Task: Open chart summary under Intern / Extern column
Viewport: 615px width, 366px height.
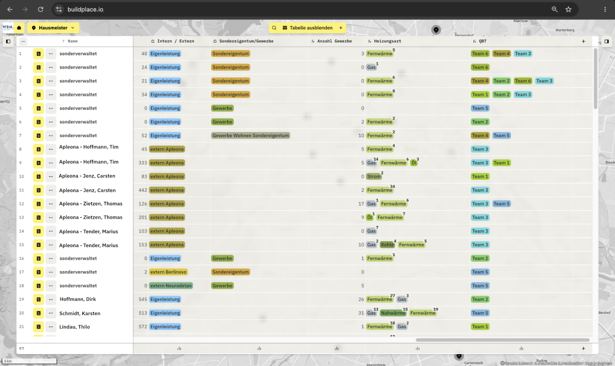Action: pos(179,349)
